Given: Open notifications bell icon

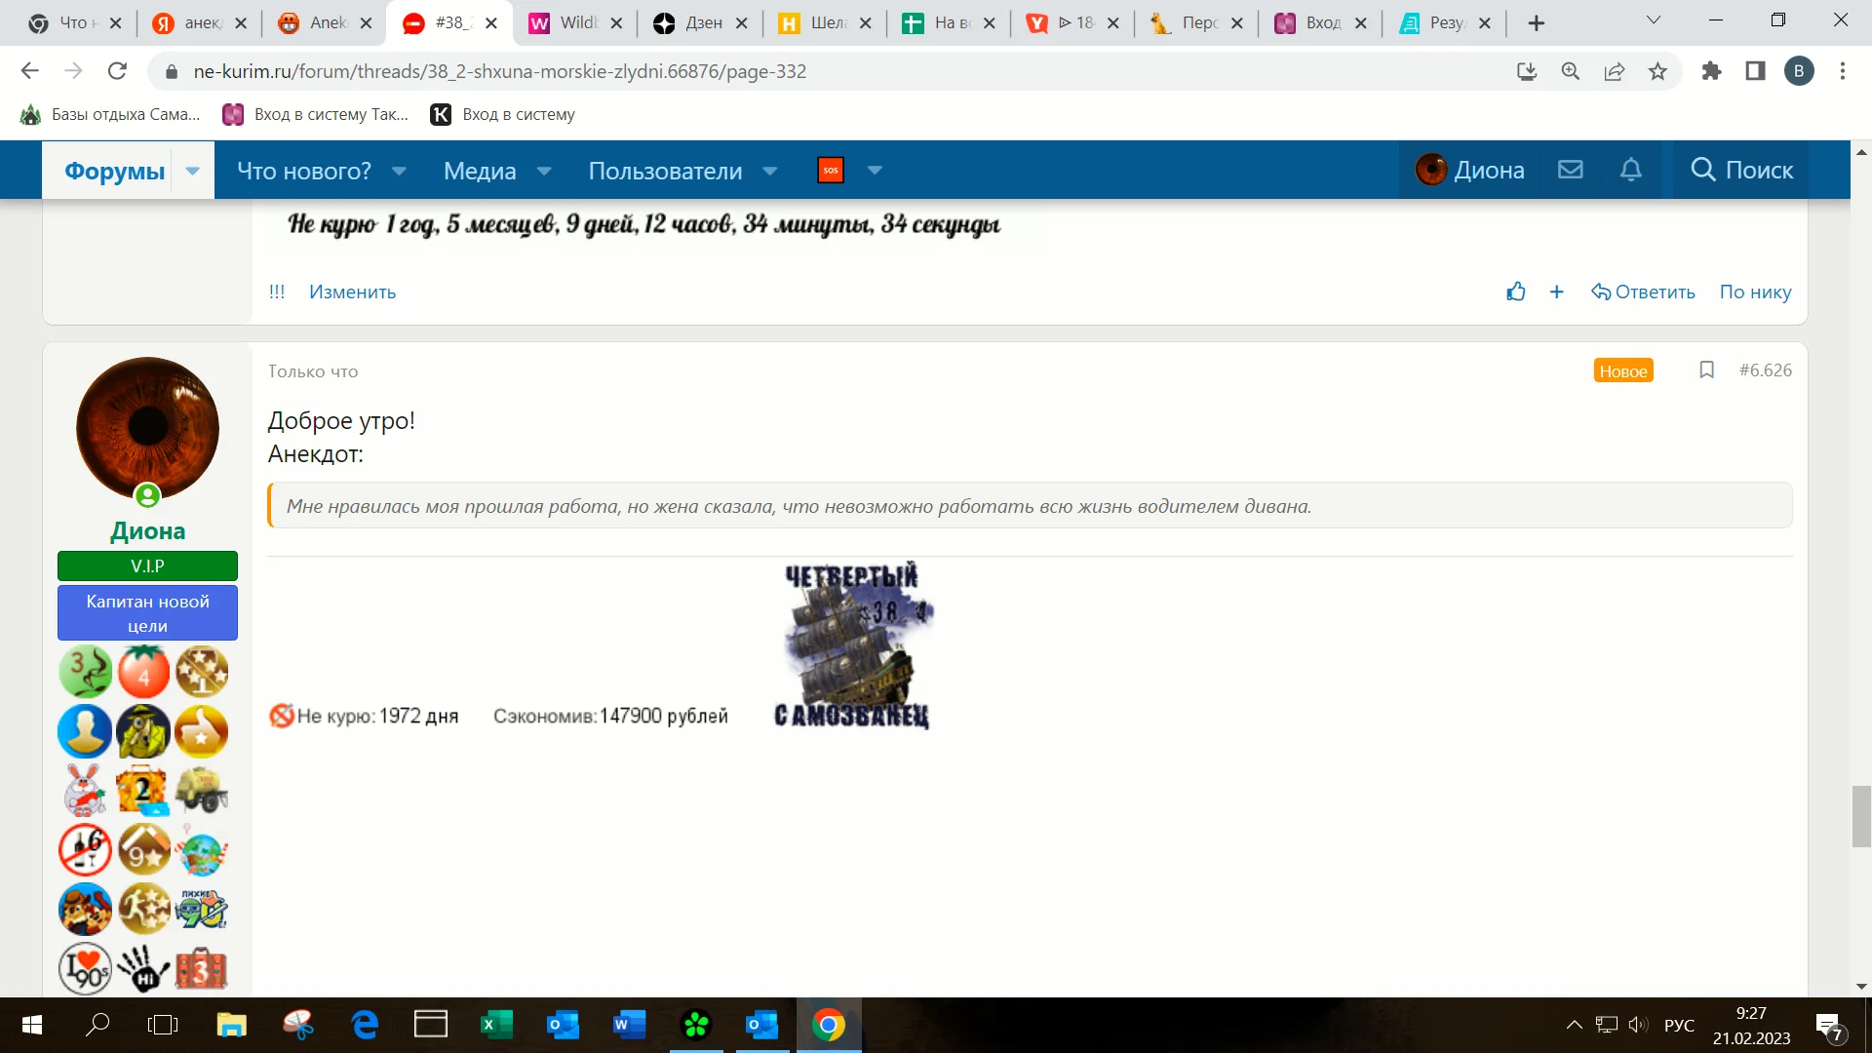Looking at the screenshot, I should click(x=1630, y=170).
